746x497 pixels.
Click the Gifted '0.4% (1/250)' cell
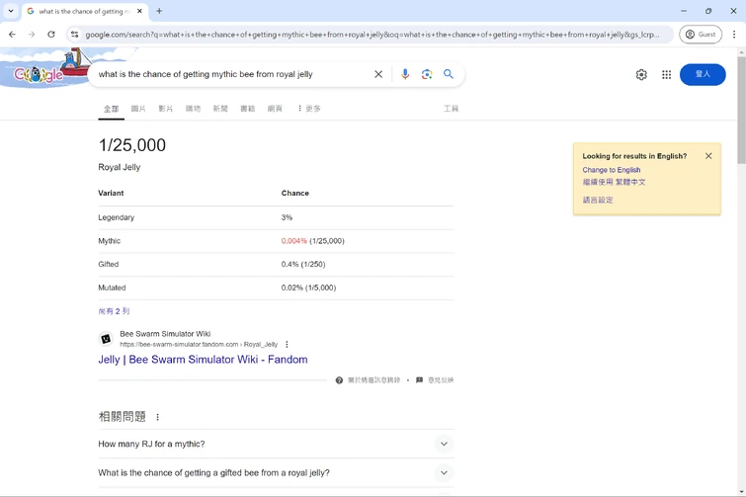pyautogui.click(x=303, y=265)
